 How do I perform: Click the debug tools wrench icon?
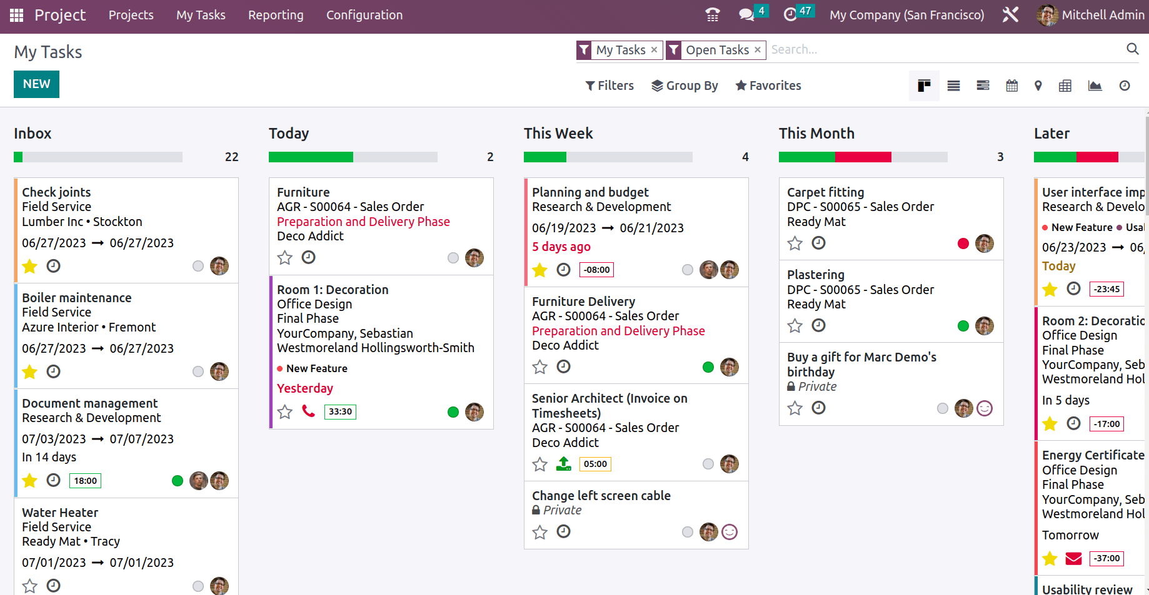coord(1010,15)
